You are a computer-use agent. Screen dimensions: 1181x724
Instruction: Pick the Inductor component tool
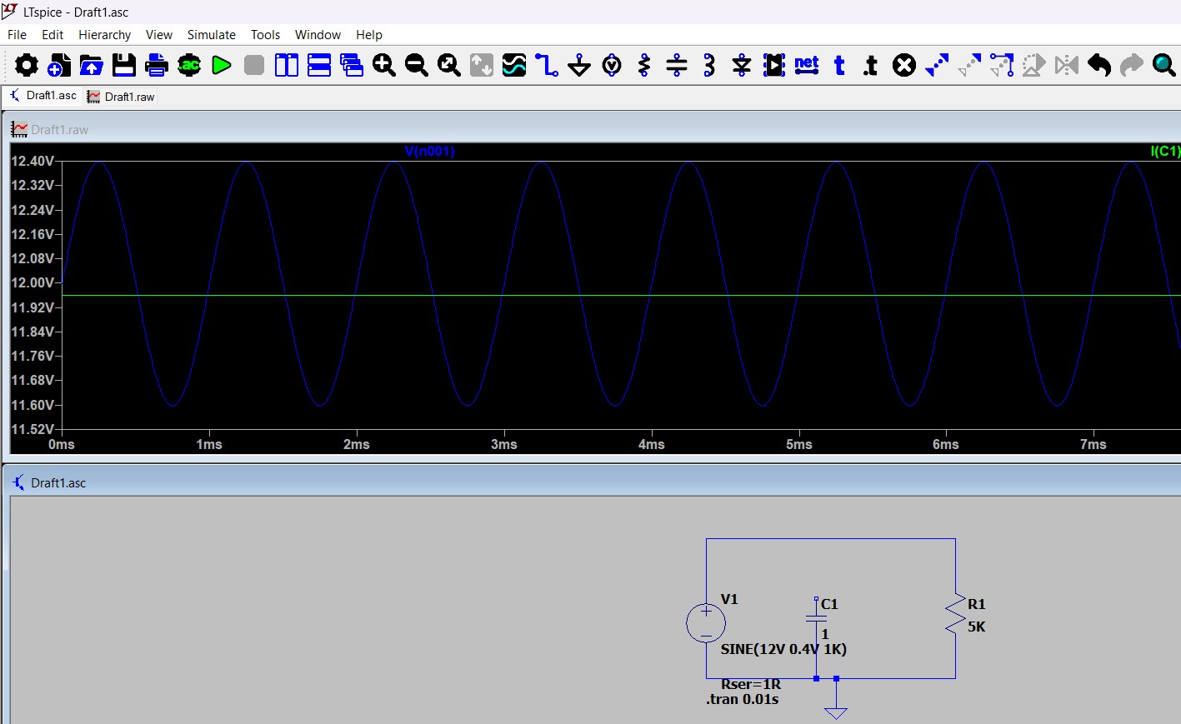pos(709,65)
